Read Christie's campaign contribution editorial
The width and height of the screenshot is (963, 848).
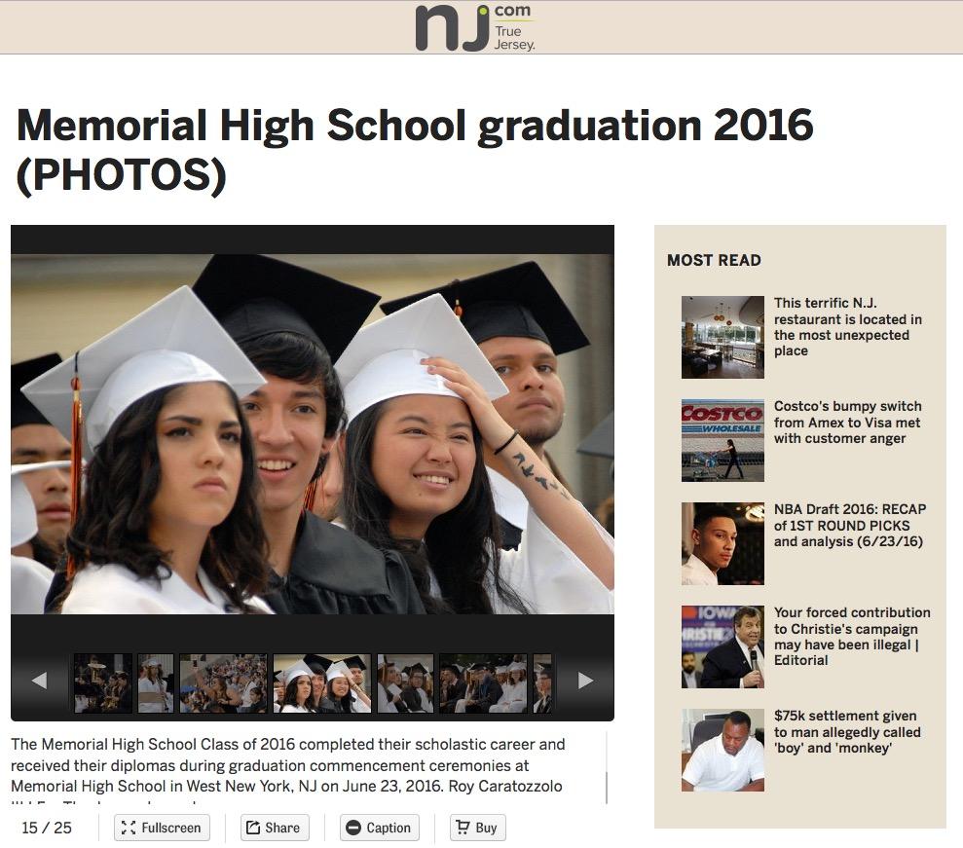852,637
